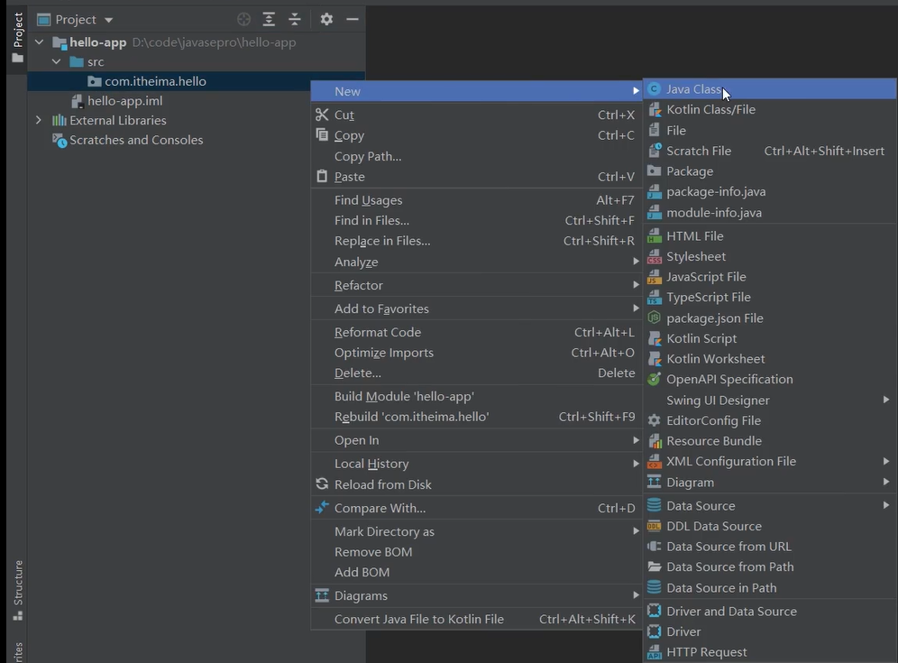Click the Driver and Data Source icon
The width and height of the screenshot is (898, 663).
click(654, 611)
